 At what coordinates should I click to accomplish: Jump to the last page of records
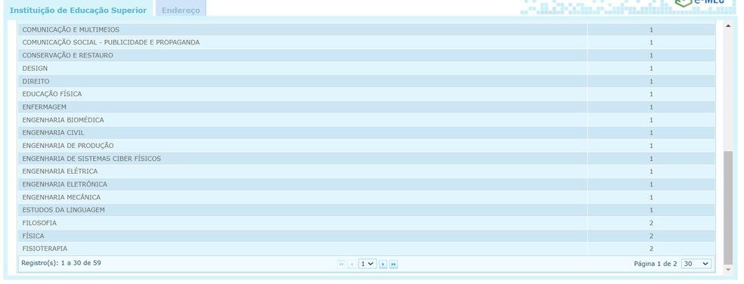tap(393, 264)
